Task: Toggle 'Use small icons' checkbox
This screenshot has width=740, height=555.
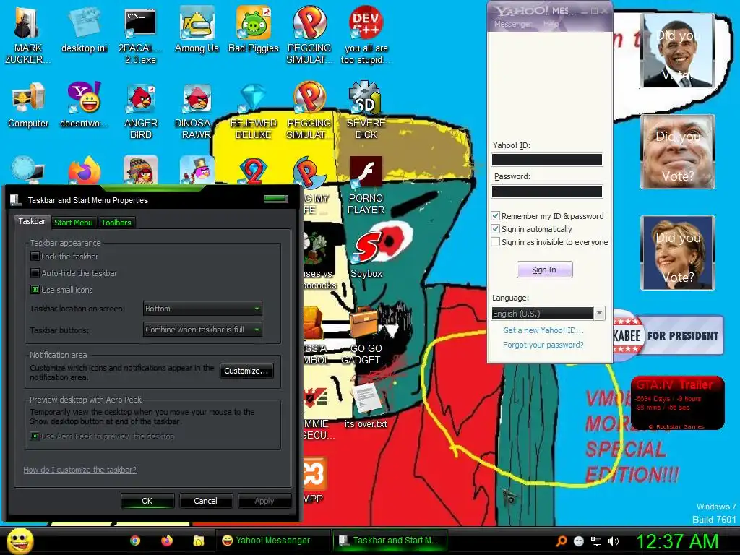Action: click(35, 290)
